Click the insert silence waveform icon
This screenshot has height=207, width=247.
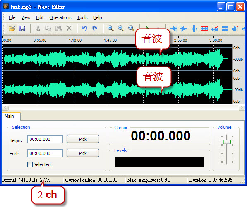point(194,29)
